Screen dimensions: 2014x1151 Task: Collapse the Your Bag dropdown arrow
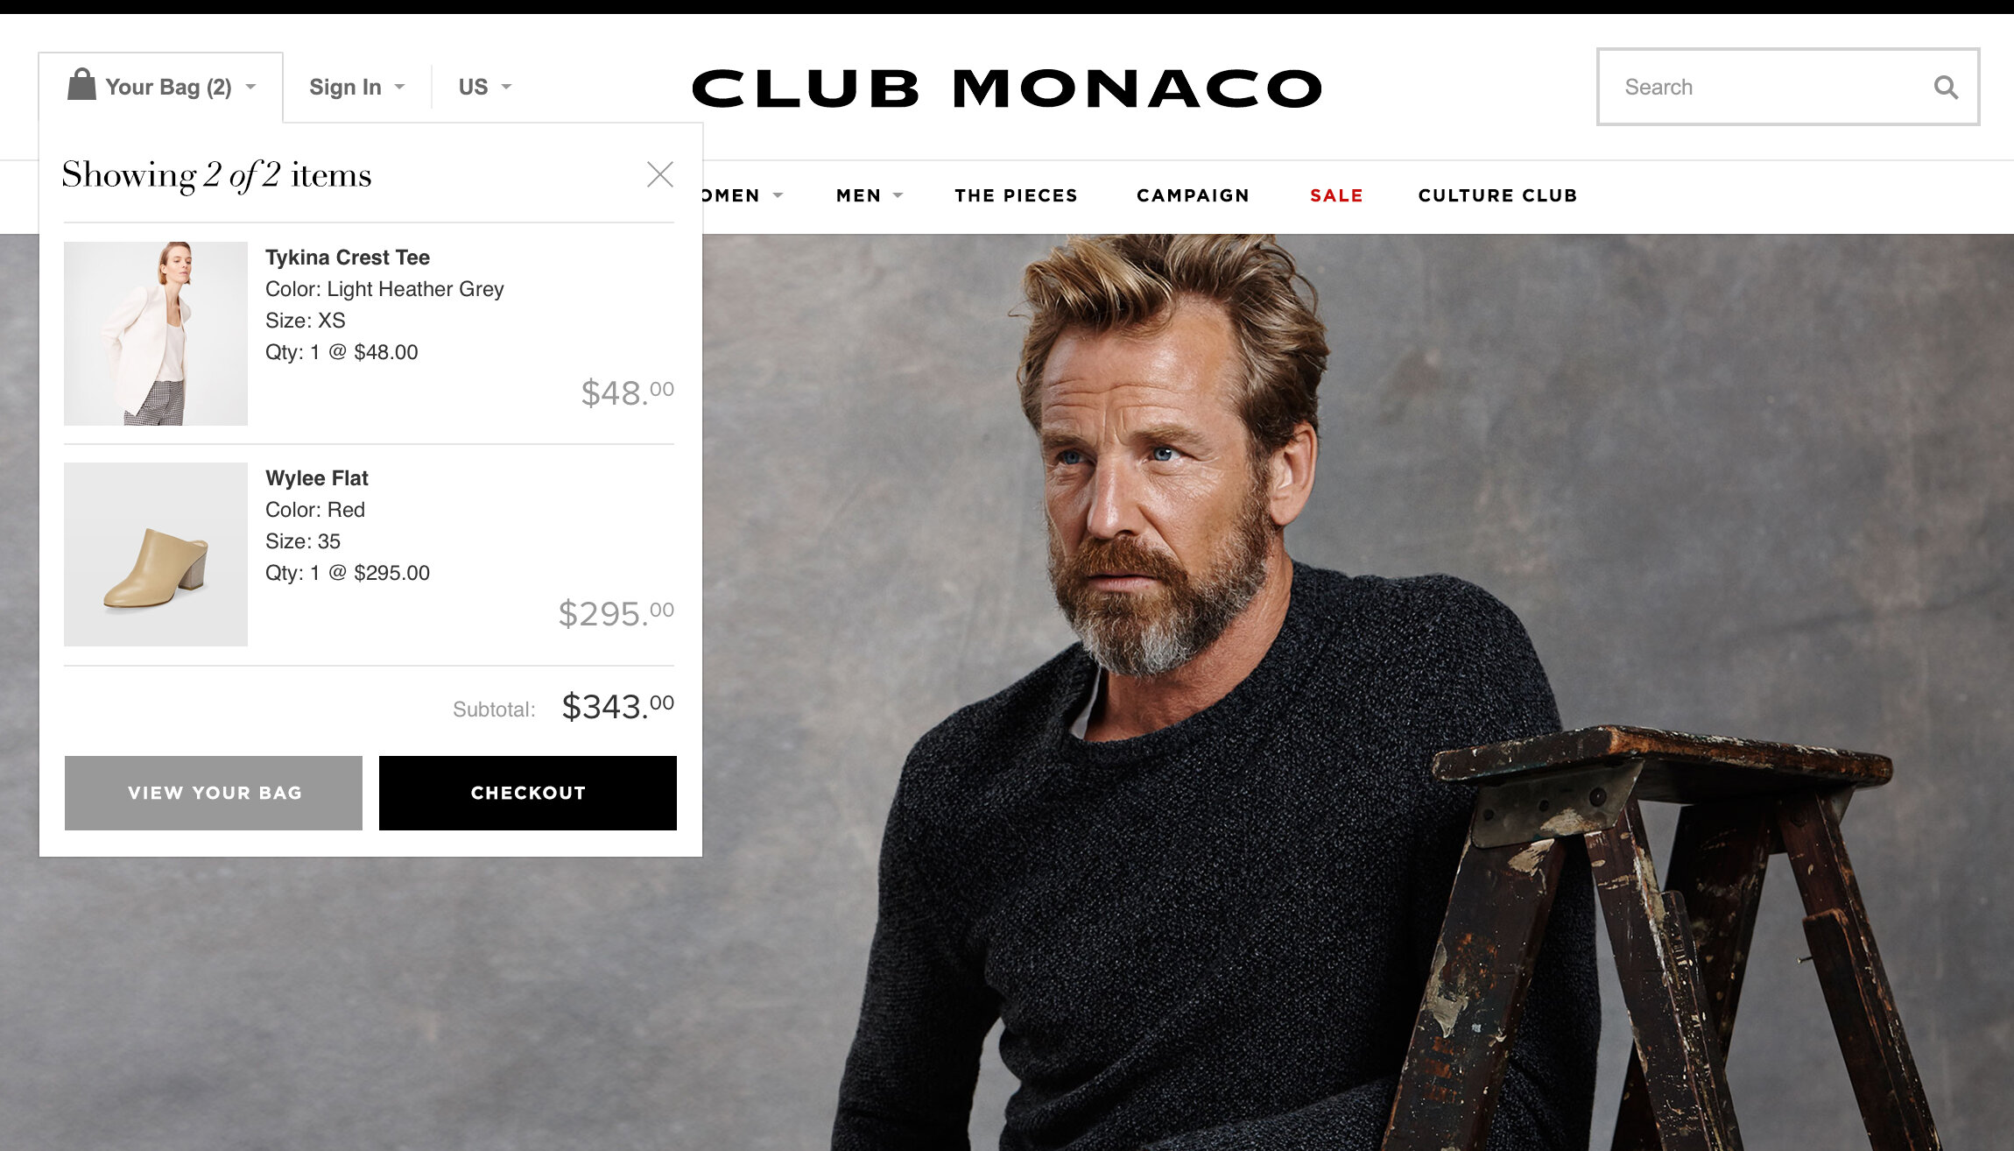point(250,87)
